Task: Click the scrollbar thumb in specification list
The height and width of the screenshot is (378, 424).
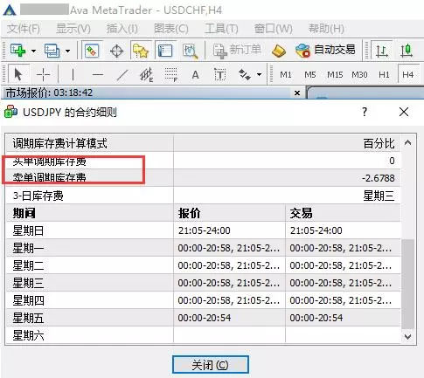Action: click(408, 285)
